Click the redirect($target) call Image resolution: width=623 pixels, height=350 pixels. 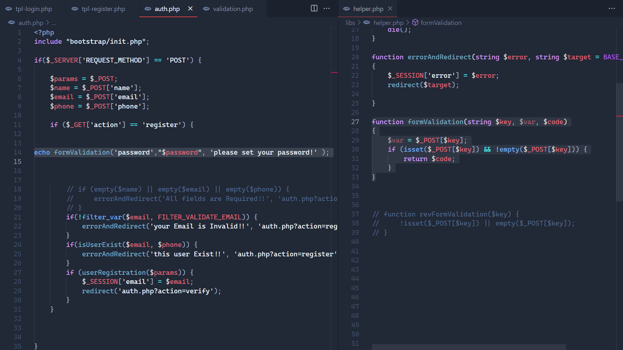tap(423, 85)
